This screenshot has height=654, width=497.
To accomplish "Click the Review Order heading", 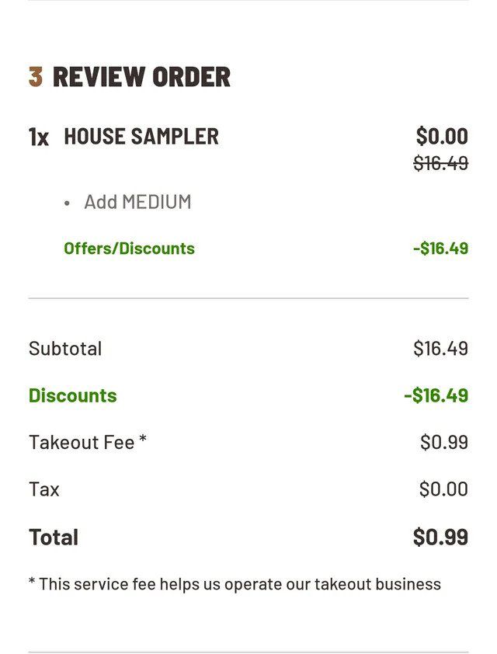I will (141, 77).
